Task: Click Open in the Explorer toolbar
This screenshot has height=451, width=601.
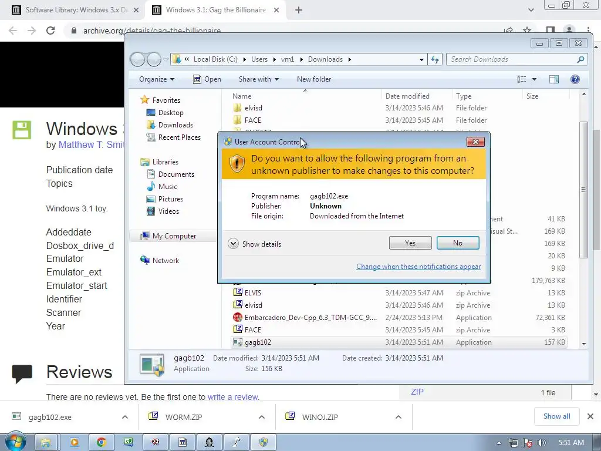Action: coord(207,79)
